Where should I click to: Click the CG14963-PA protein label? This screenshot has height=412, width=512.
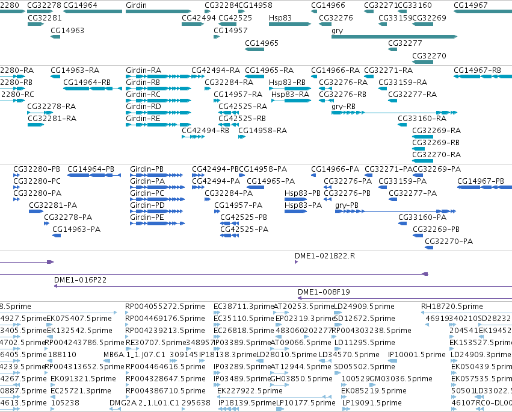click(x=76, y=229)
